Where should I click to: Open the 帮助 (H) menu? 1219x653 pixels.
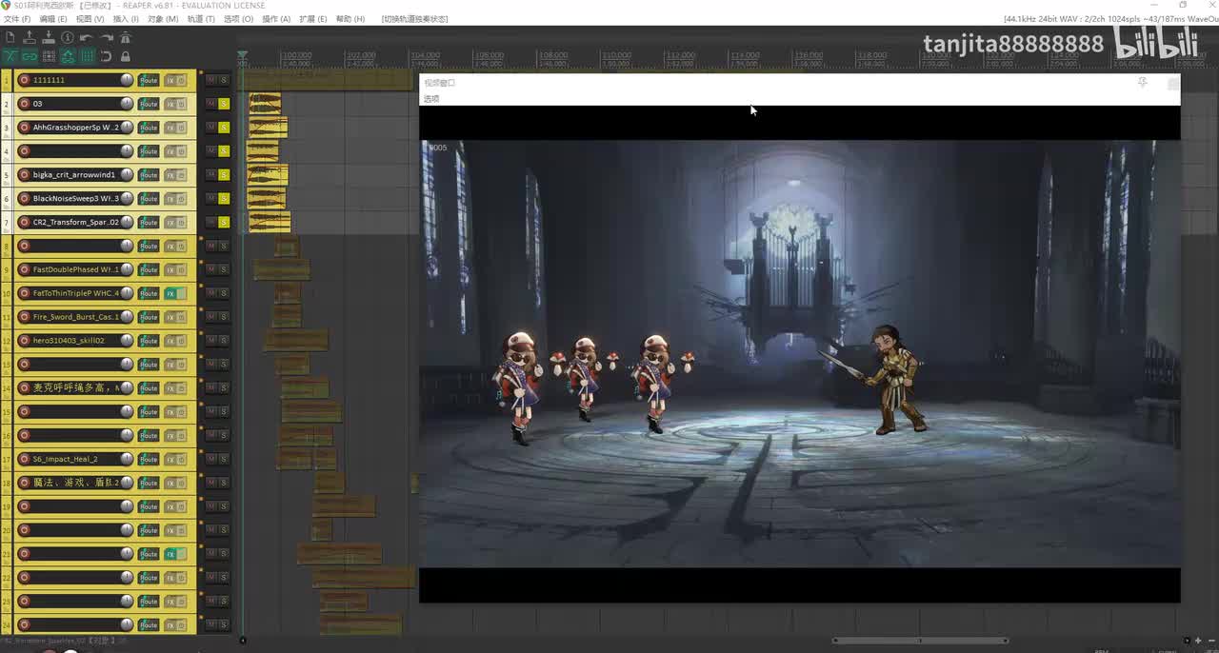(350, 19)
